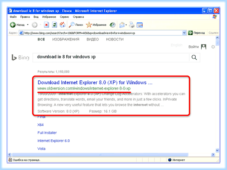Open the Назад history dropdown arrow
Image resolution: width=227 pixels, height=170 pixels.
click(x=28, y=25)
